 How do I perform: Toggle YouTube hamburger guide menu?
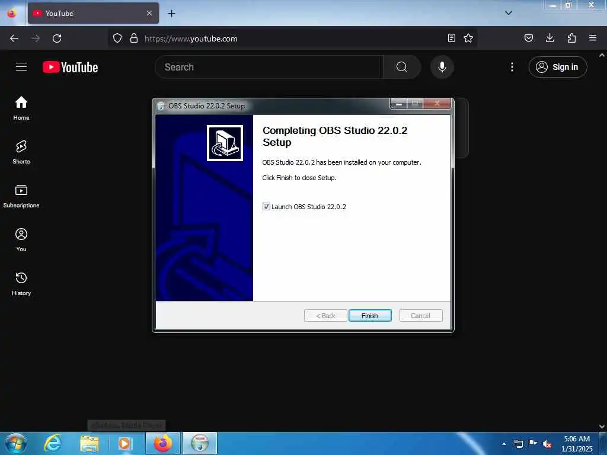coord(21,67)
